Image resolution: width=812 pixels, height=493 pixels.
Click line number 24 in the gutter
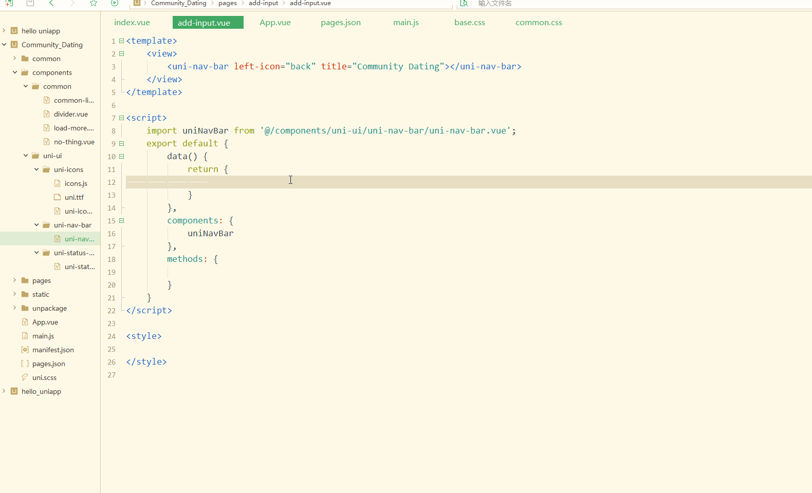coord(112,336)
